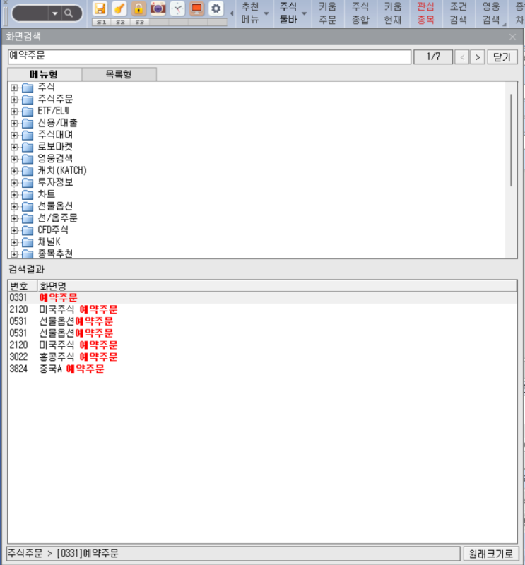Open 주식종합 from the toolbar

coord(360,13)
